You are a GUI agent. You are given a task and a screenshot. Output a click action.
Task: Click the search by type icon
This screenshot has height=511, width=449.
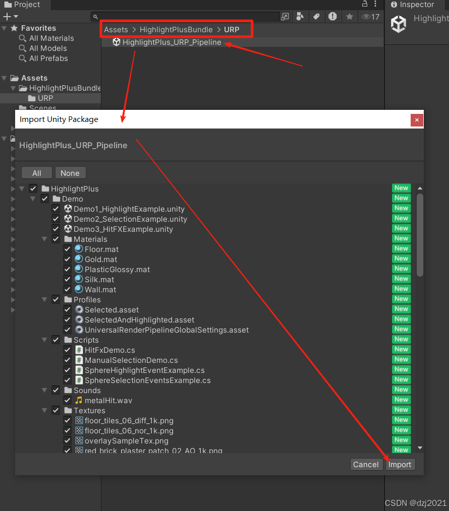click(x=300, y=17)
